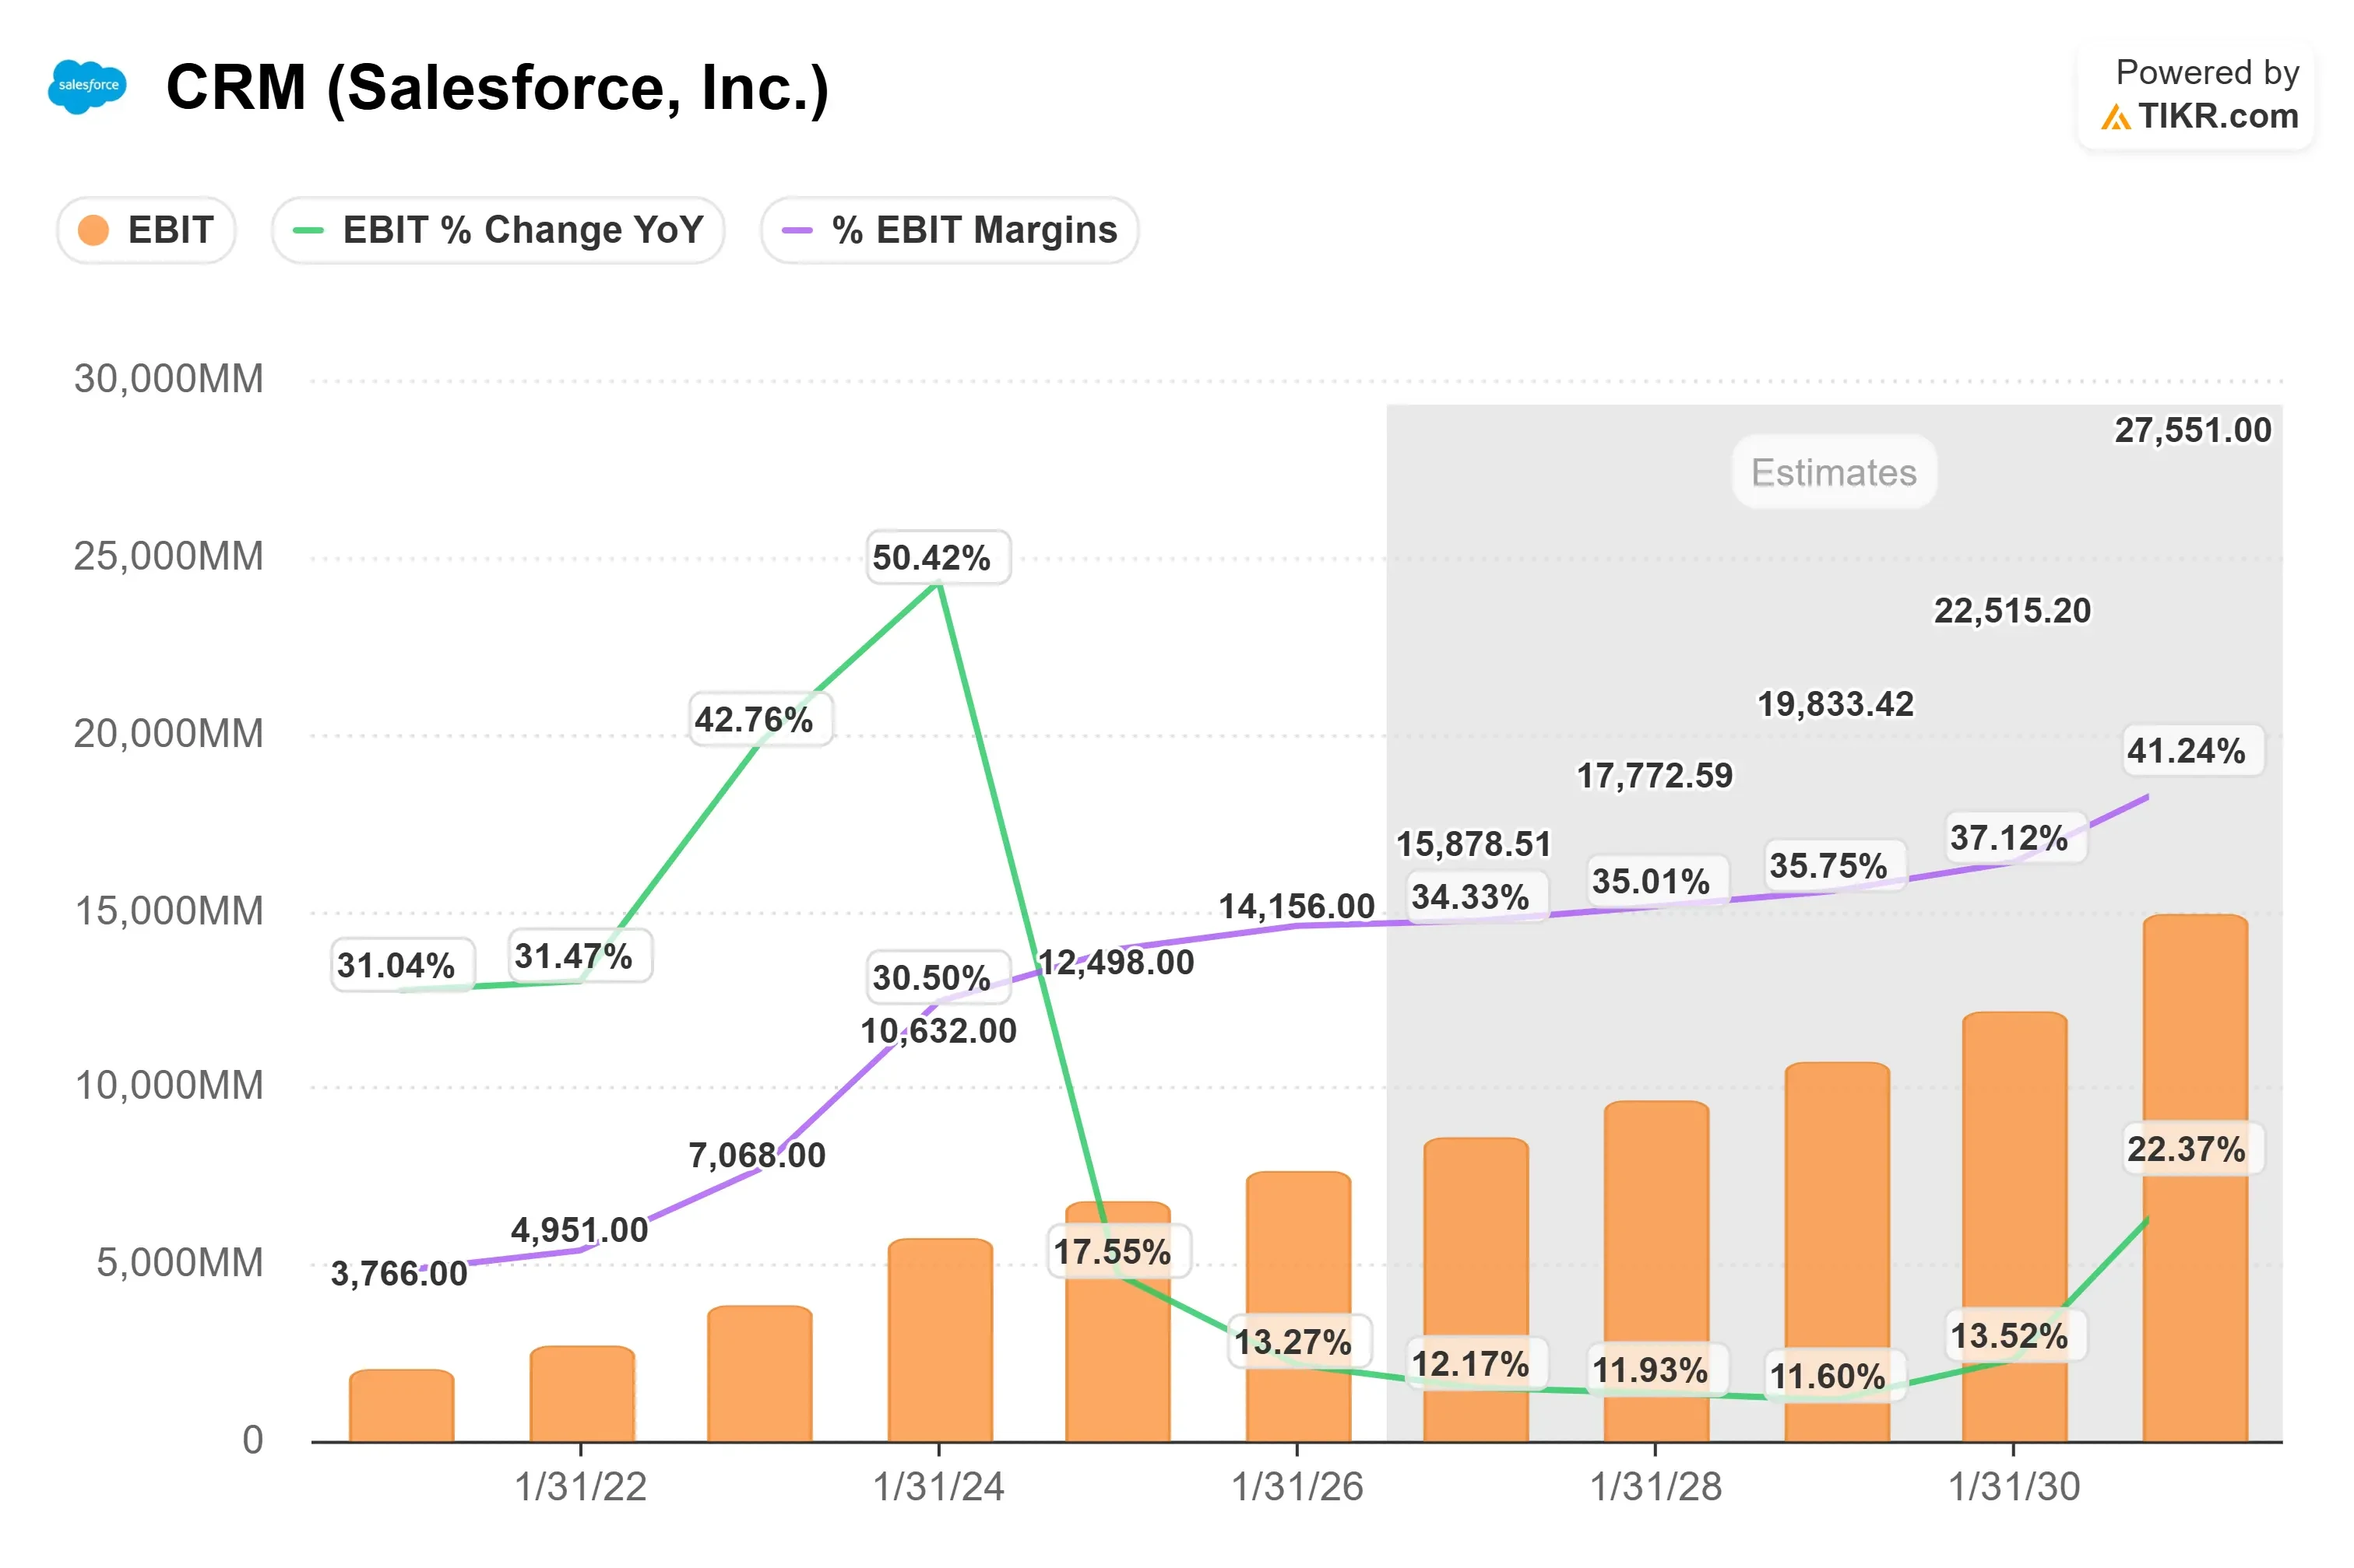
Task: Click the orange bar above 1/31/22
Action: tap(581, 1394)
